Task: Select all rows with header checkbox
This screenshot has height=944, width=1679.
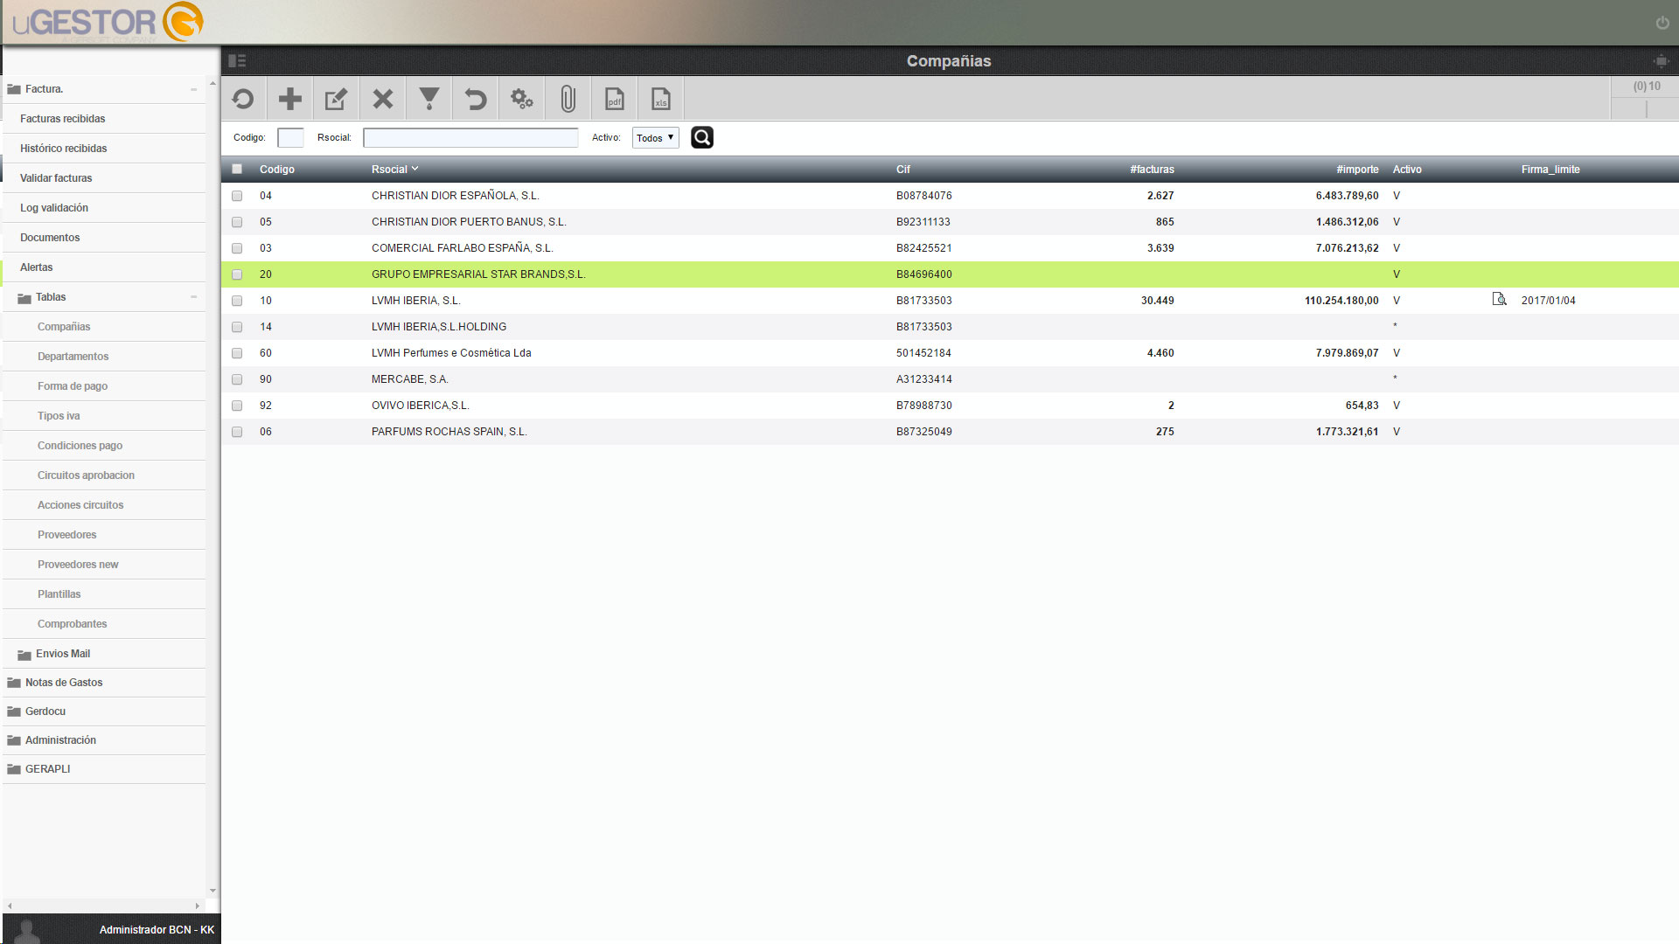Action: click(x=237, y=170)
